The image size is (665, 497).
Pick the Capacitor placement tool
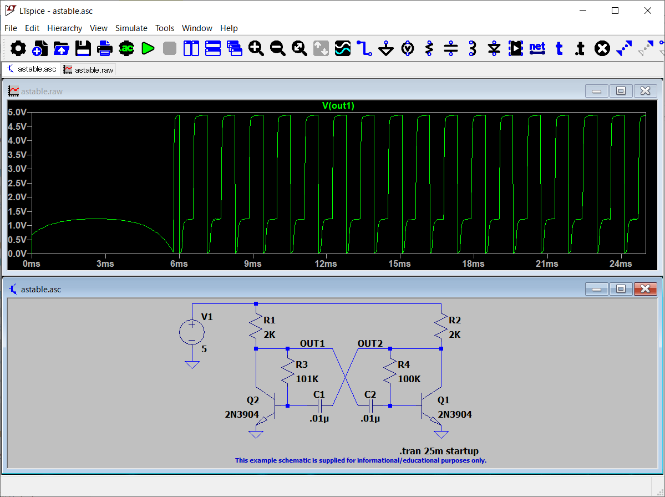(451, 49)
